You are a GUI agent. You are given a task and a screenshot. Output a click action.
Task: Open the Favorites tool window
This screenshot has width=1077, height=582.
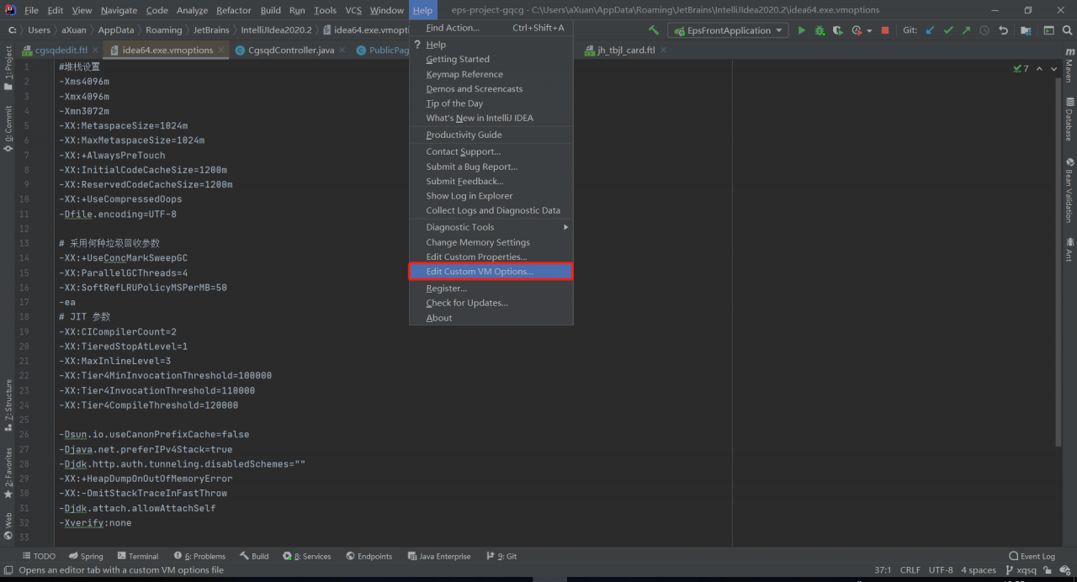tap(8, 473)
